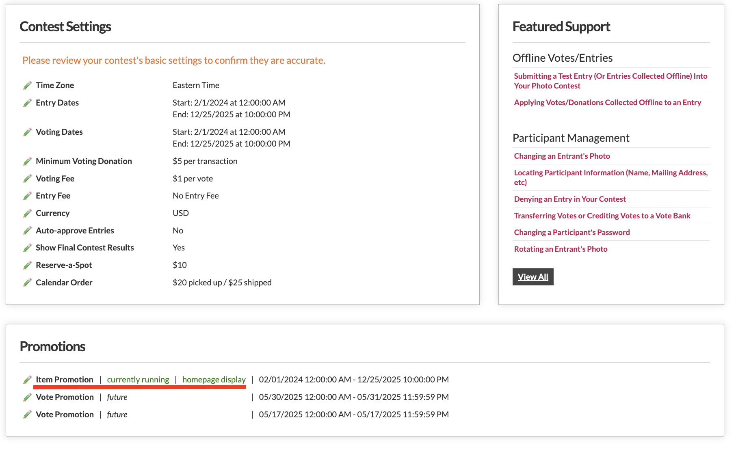This screenshot has width=736, height=449.
Task: Edit Entry Dates via its pencil icon
Action: [27, 103]
